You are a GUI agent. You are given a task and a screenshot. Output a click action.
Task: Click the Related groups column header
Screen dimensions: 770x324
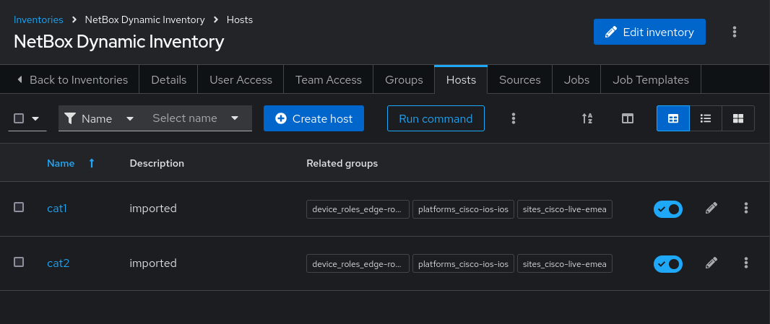(342, 163)
